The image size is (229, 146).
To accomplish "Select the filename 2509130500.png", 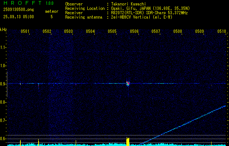I will pyautogui.click(x=19, y=10).
